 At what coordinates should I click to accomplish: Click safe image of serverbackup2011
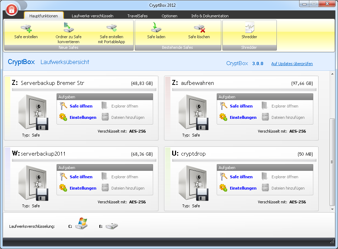[x=34, y=183]
